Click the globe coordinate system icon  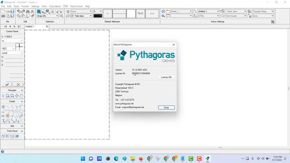coord(163,11)
